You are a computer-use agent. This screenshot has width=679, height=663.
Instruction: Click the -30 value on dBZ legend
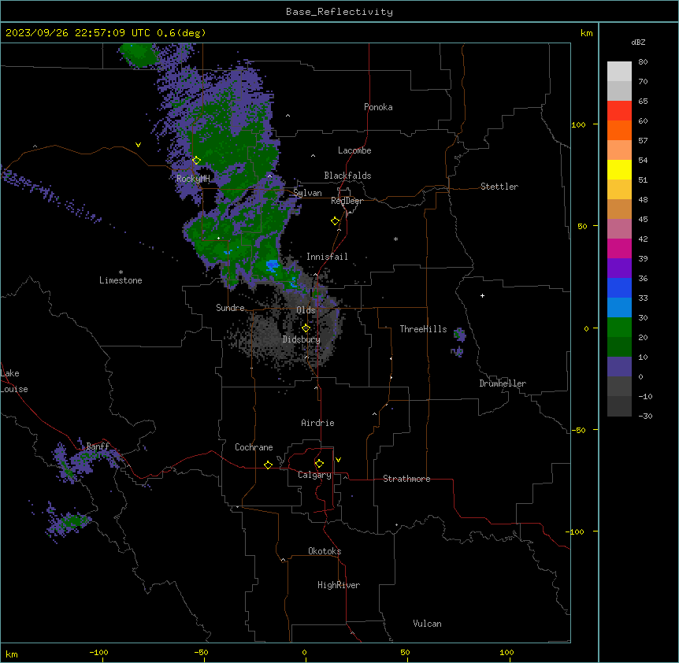645,417
